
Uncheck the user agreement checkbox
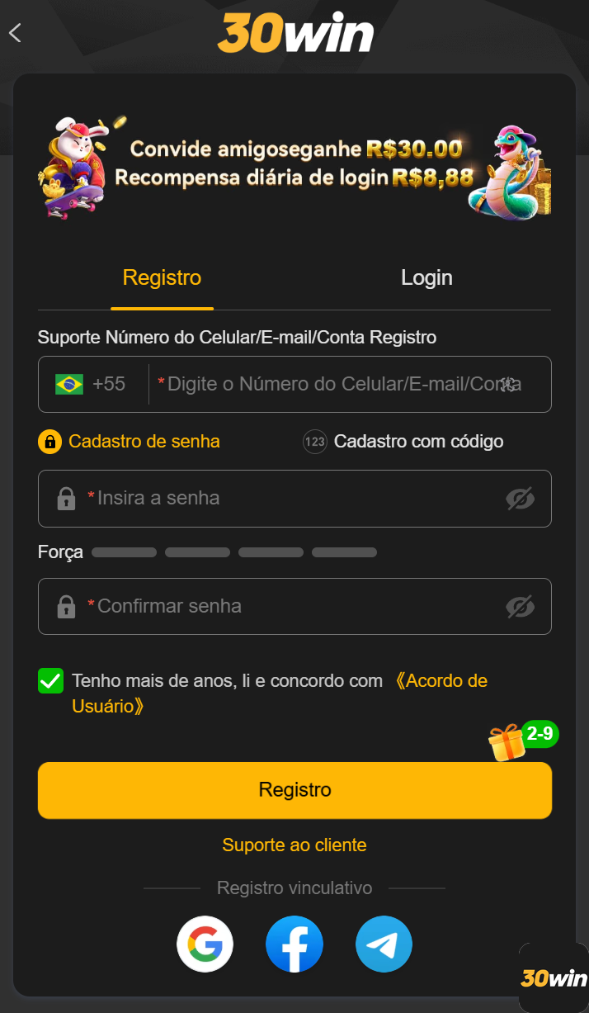click(49, 680)
